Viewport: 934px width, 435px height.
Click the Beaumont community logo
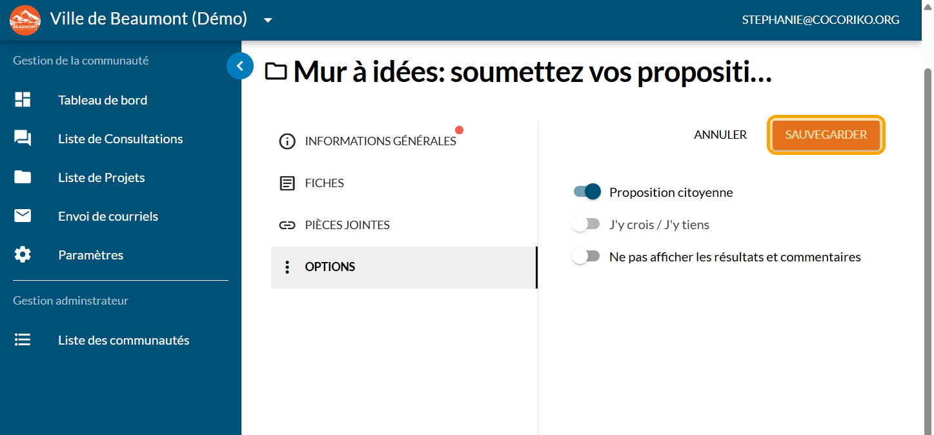25,20
